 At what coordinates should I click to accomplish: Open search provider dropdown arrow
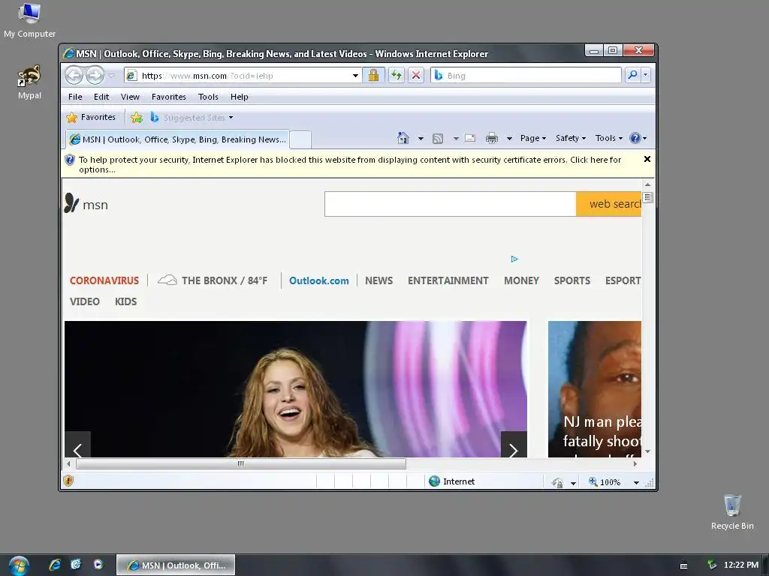[x=645, y=75]
